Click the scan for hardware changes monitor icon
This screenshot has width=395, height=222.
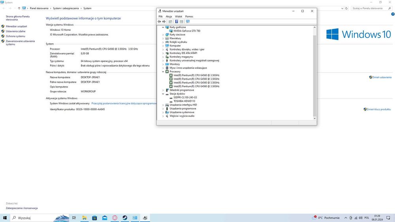point(188,22)
